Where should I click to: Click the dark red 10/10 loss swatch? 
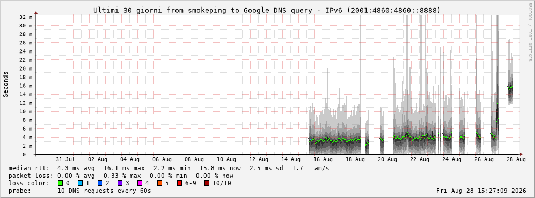pyautogui.click(x=207, y=184)
